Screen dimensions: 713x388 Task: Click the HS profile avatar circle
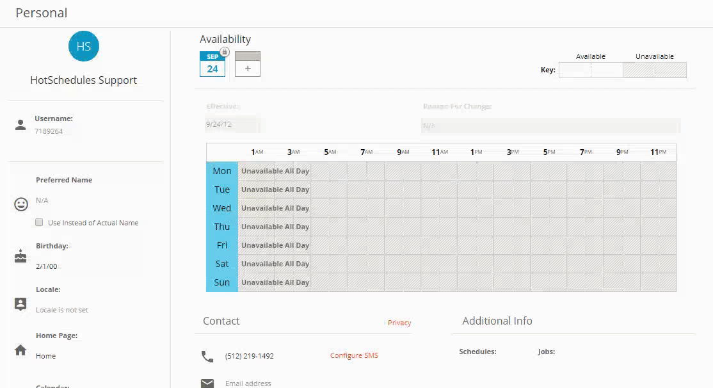(83, 45)
